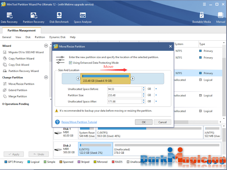Click the Partition Size input field

[124, 95]
